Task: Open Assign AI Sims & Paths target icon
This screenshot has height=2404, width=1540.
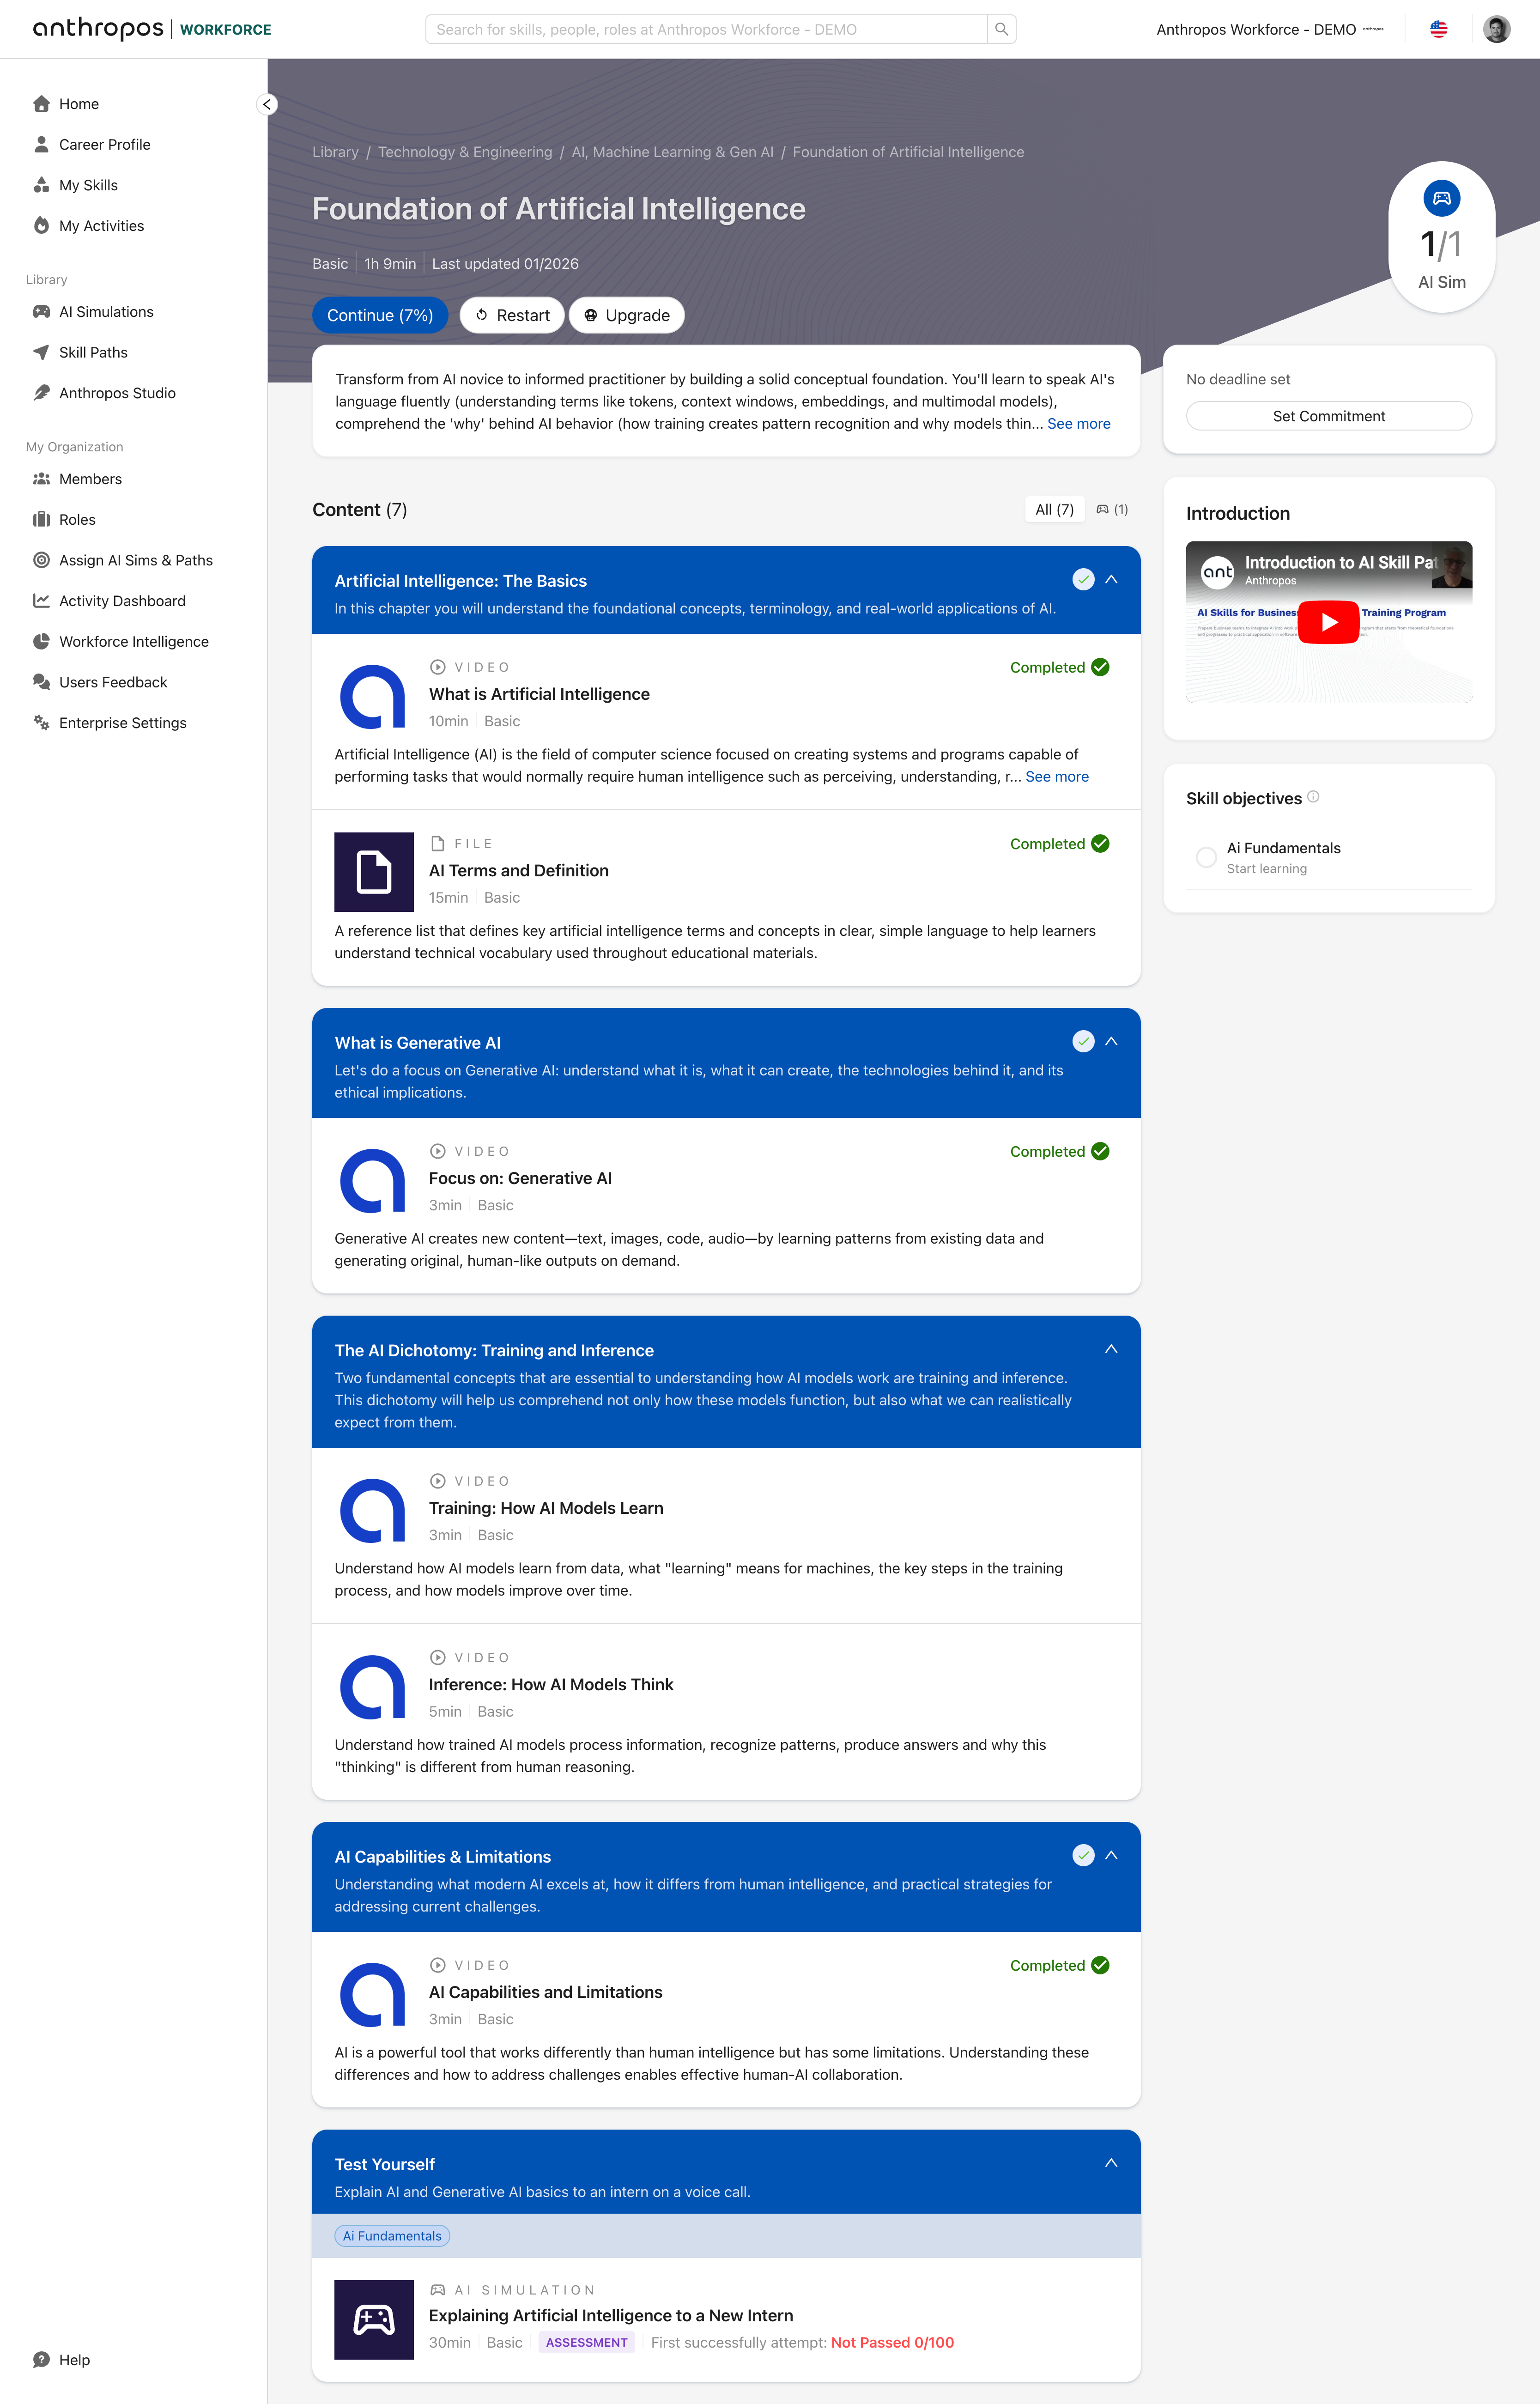Action: [41, 560]
